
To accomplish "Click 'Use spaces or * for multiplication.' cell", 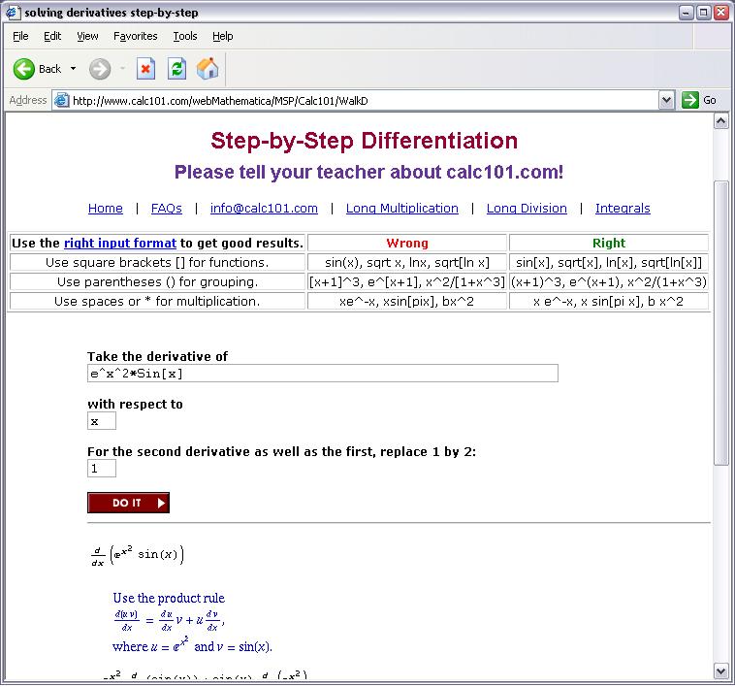I will [157, 301].
